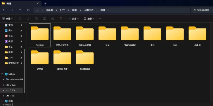Viewport: 213px width, 106px height.
Task: Focus the 在 视频 中搜索 search box
Action: pos(202,10)
